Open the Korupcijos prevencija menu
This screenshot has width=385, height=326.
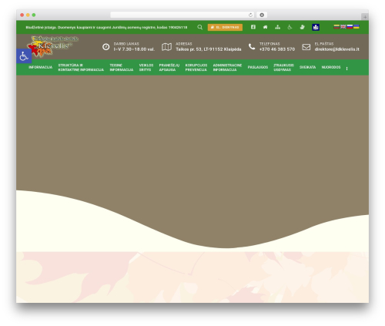click(196, 67)
